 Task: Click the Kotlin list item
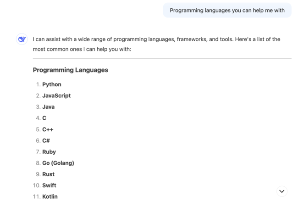50,196
